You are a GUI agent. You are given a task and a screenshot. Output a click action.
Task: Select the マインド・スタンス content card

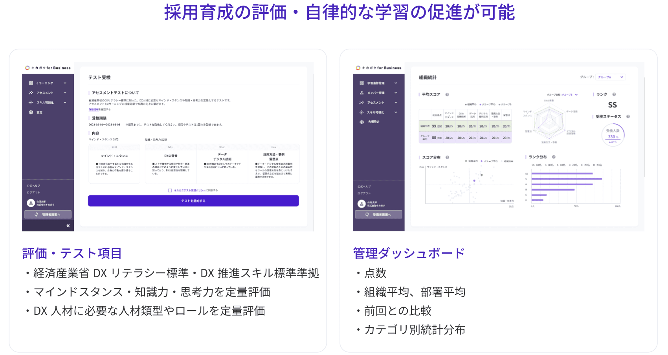coord(114,164)
